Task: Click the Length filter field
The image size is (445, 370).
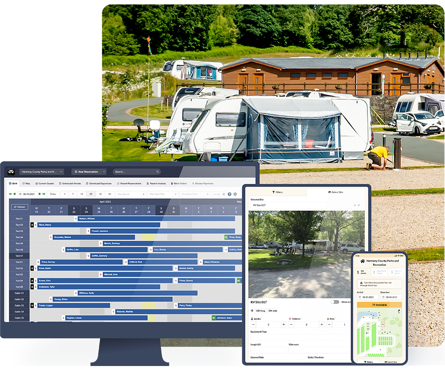Action: [218, 194]
